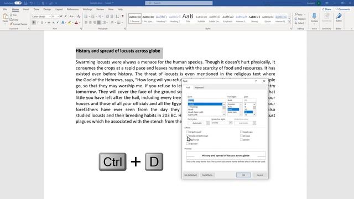This screenshot has width=354, height=199.
Task: Increase paragraph indent
Action: click(112, 17)
